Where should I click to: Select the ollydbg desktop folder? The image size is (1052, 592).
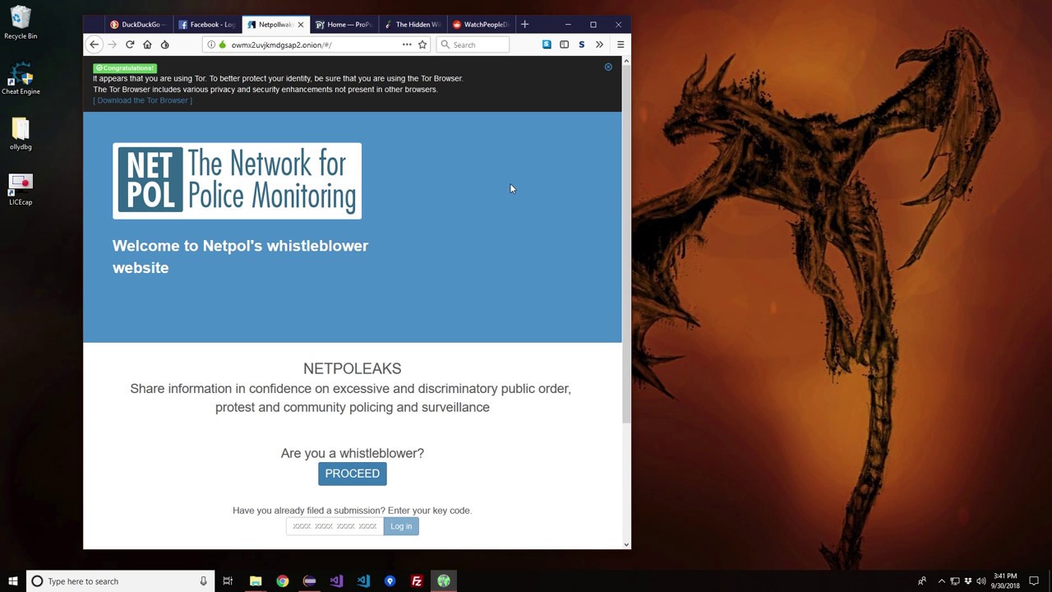(x=21, y=134)
